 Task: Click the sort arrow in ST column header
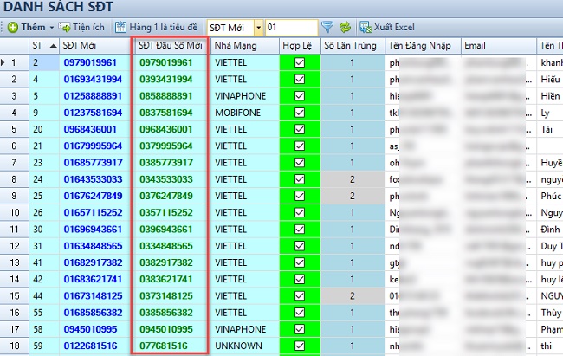[55, 45]
